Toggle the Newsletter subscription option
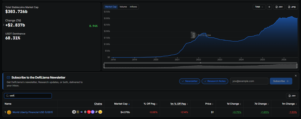Viewport: 301px width, 119px height. tap(190, 81)
